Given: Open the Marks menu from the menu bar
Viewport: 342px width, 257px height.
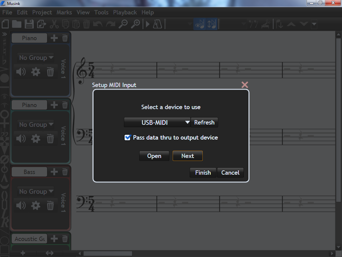Looking at the screenshot, I should click(64, 12).
